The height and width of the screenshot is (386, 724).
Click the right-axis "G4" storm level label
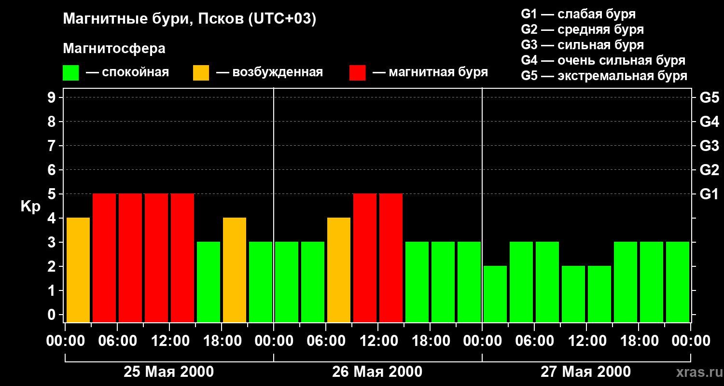click(709, 122)
